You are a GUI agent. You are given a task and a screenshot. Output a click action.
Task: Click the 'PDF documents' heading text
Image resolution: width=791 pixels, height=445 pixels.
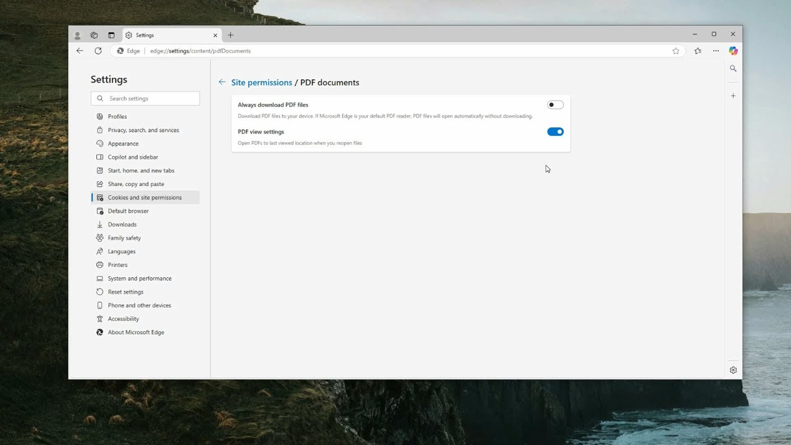tap(329, 82)
